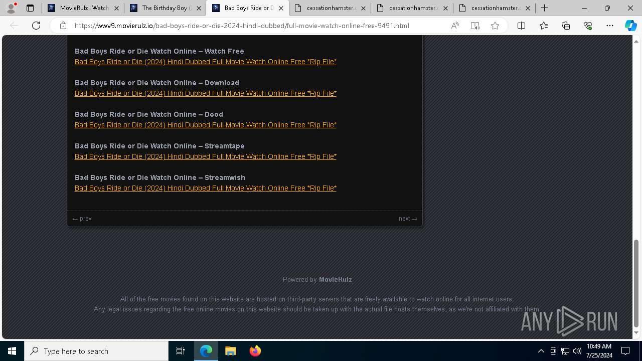Viewport: 642px width, 361px height.
Task: Switch to second cessationhamster tab
Action: pyautogui.click(x=412, y=8)
